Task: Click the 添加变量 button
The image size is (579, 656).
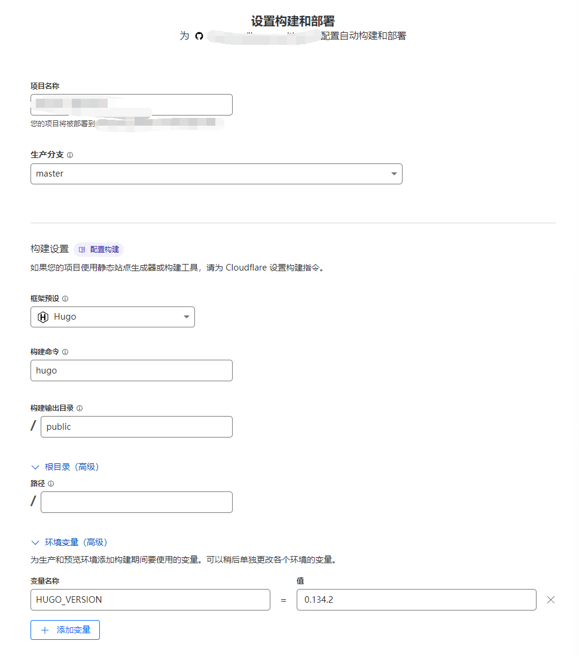Action: [65, 630]
